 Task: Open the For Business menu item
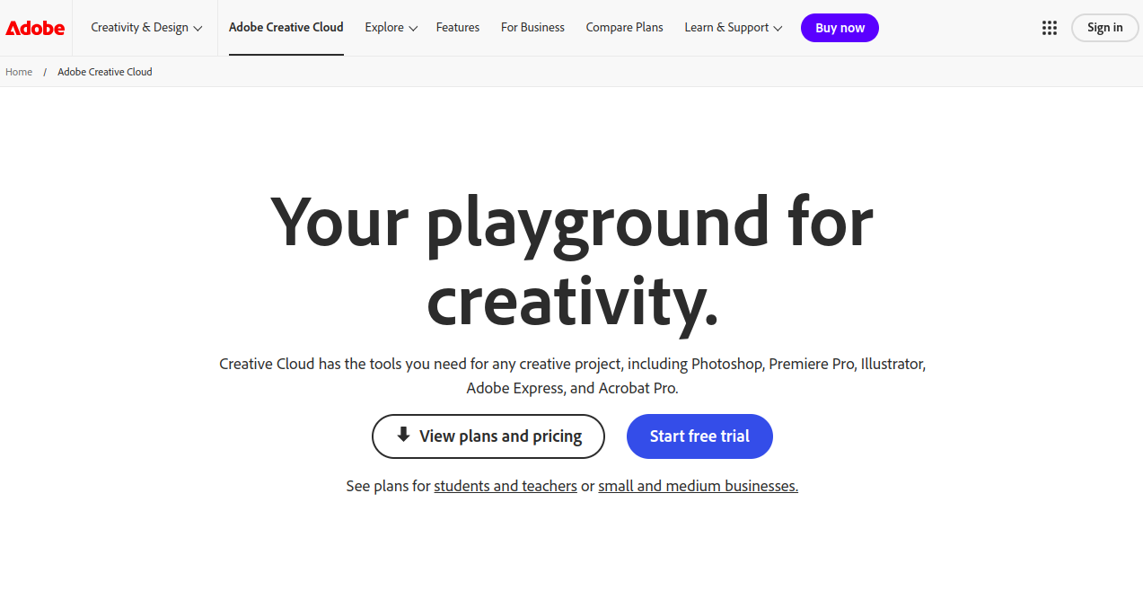[x=532, y=28]
